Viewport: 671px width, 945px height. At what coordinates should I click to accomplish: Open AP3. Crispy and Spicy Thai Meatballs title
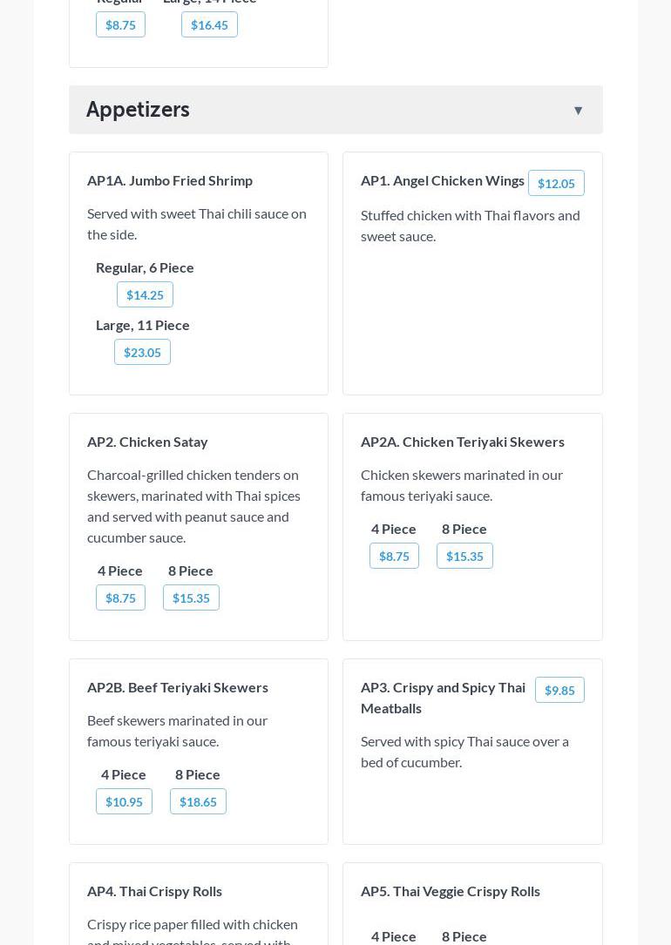(x=443, y=698)
